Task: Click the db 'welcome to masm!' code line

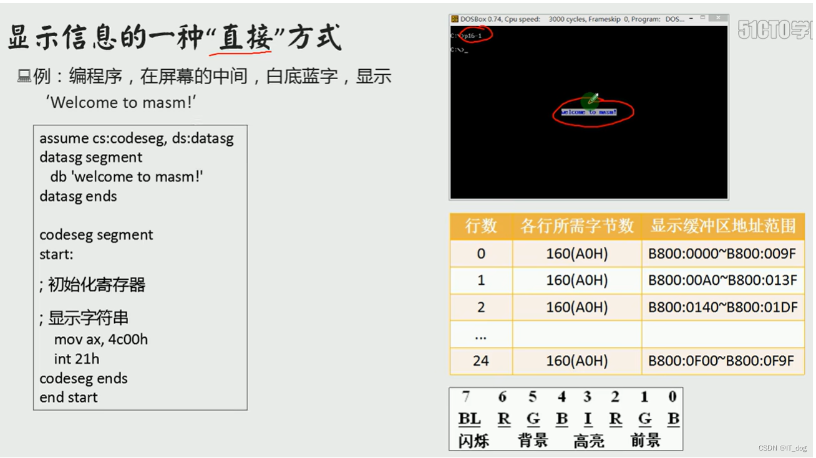Action: point(127,176)
